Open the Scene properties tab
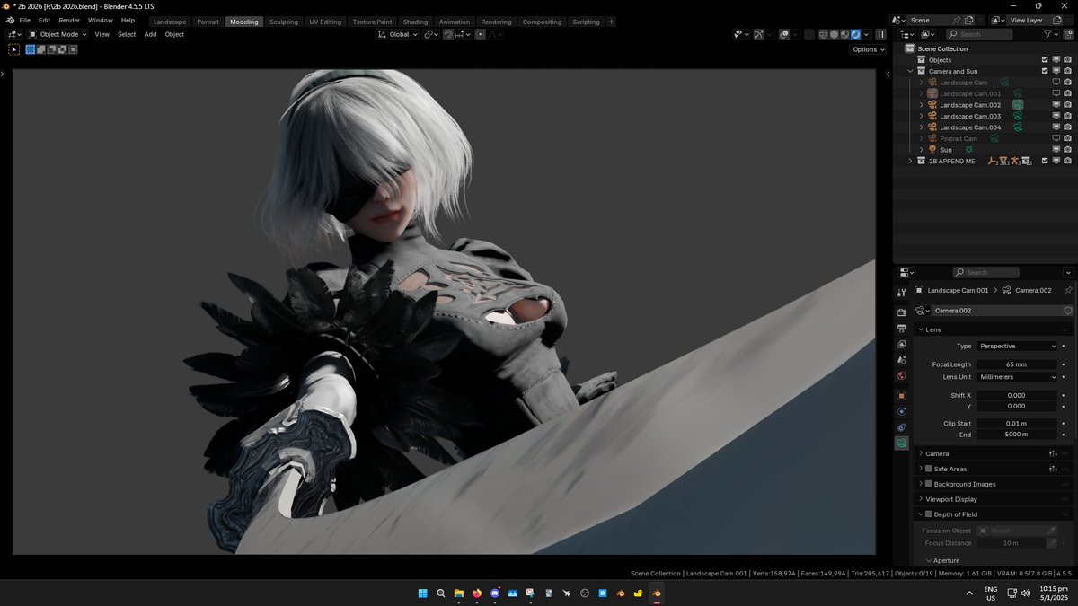 click(x=901, y=360)
